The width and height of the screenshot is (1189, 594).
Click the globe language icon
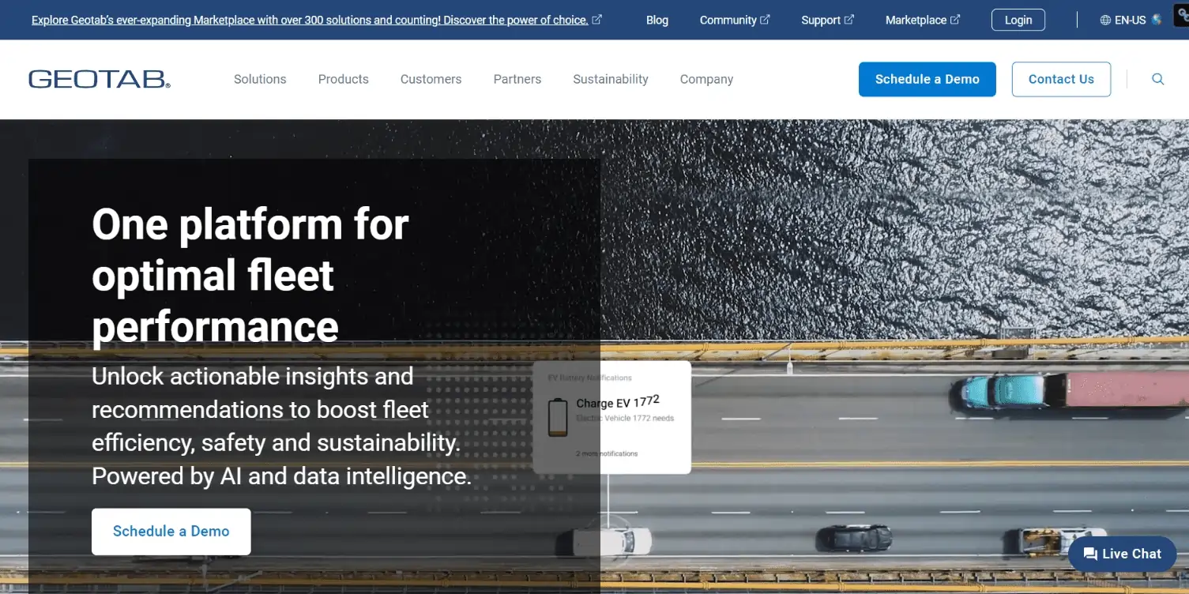pos(1105,21)
